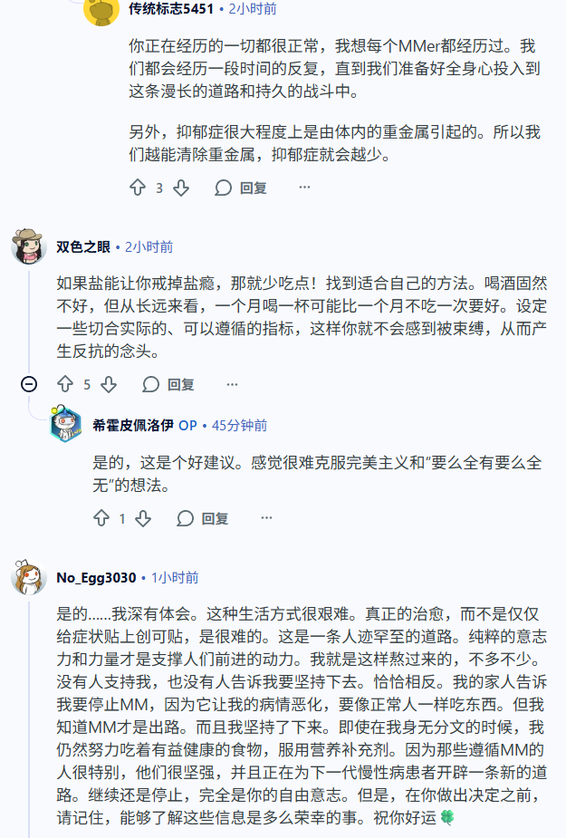Reply to the 双色之眼 comment
This screenshot has height=838, width=566.
click(168, 384)
